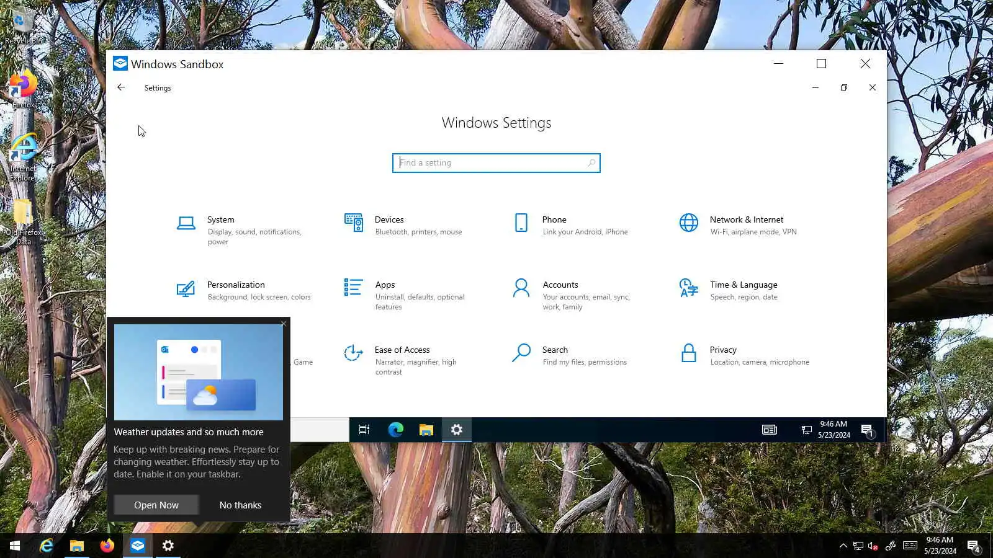Open News and interests in sandbox taskbar

770,430
